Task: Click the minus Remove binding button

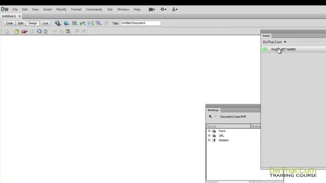Action: (216, 116)
